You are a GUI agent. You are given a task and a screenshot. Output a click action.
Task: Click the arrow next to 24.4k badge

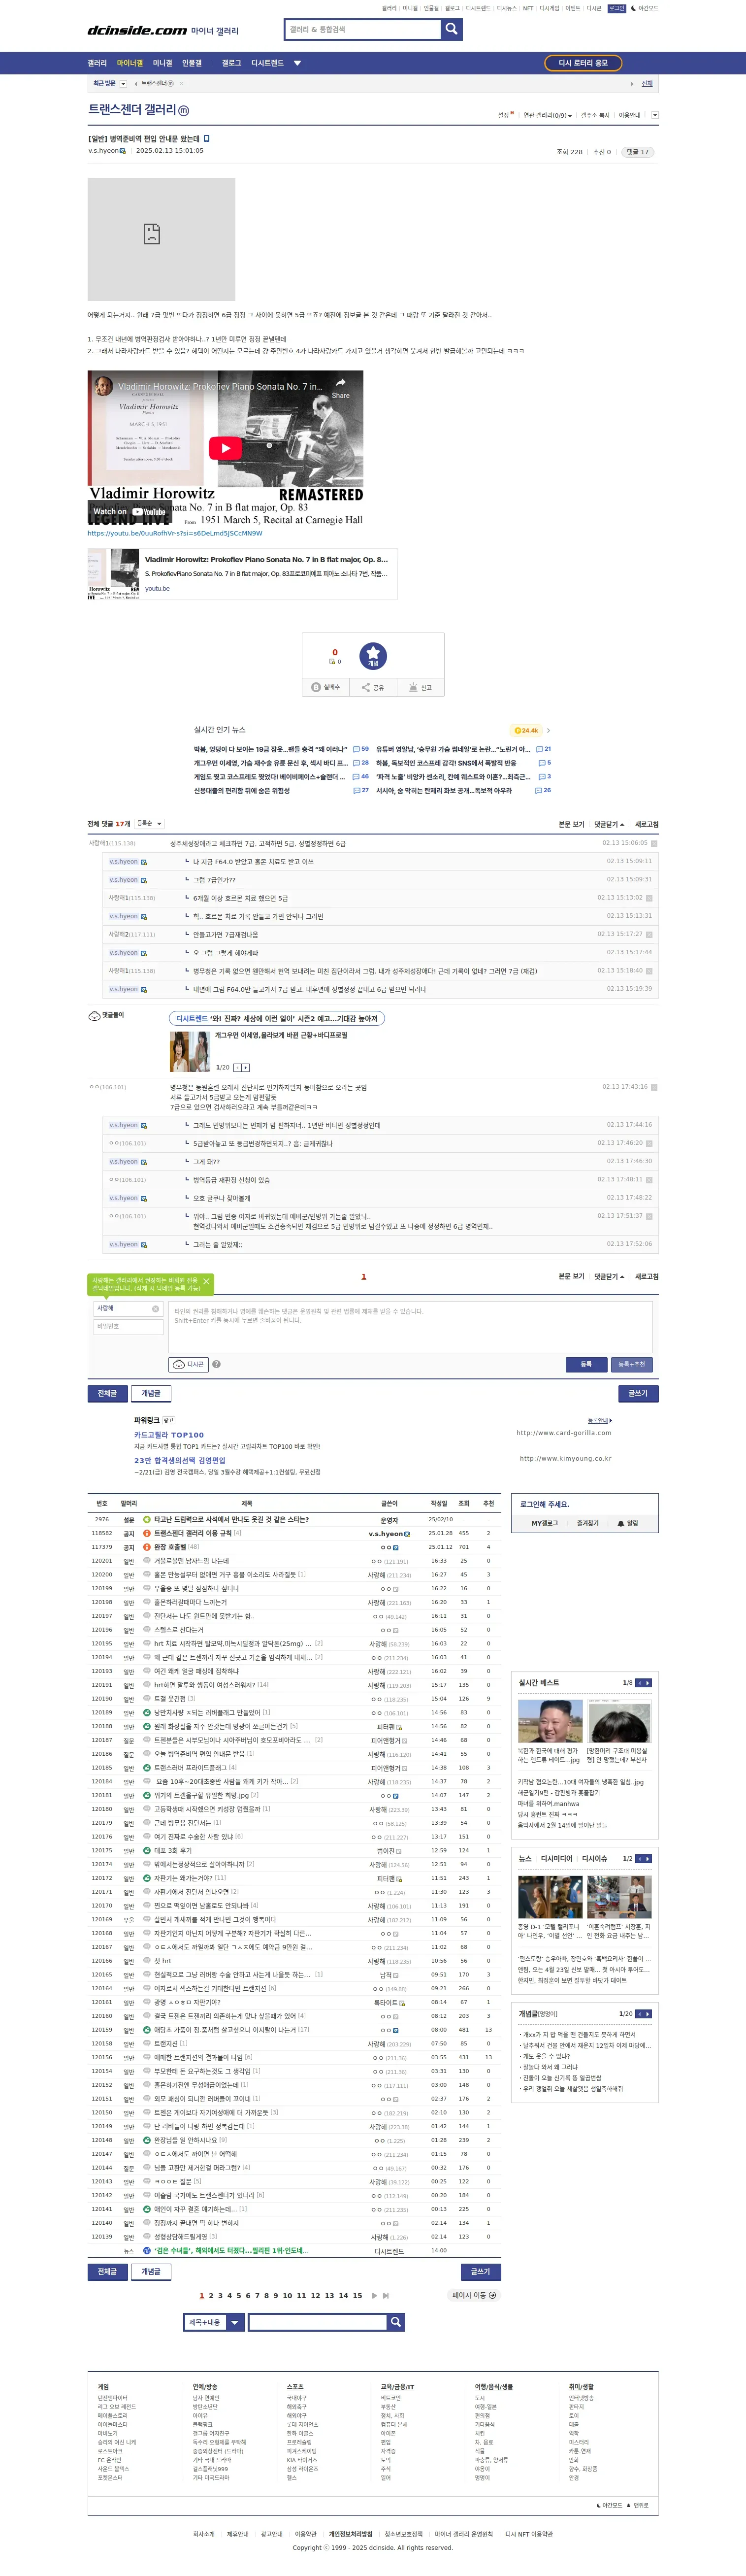pos(548,730)
